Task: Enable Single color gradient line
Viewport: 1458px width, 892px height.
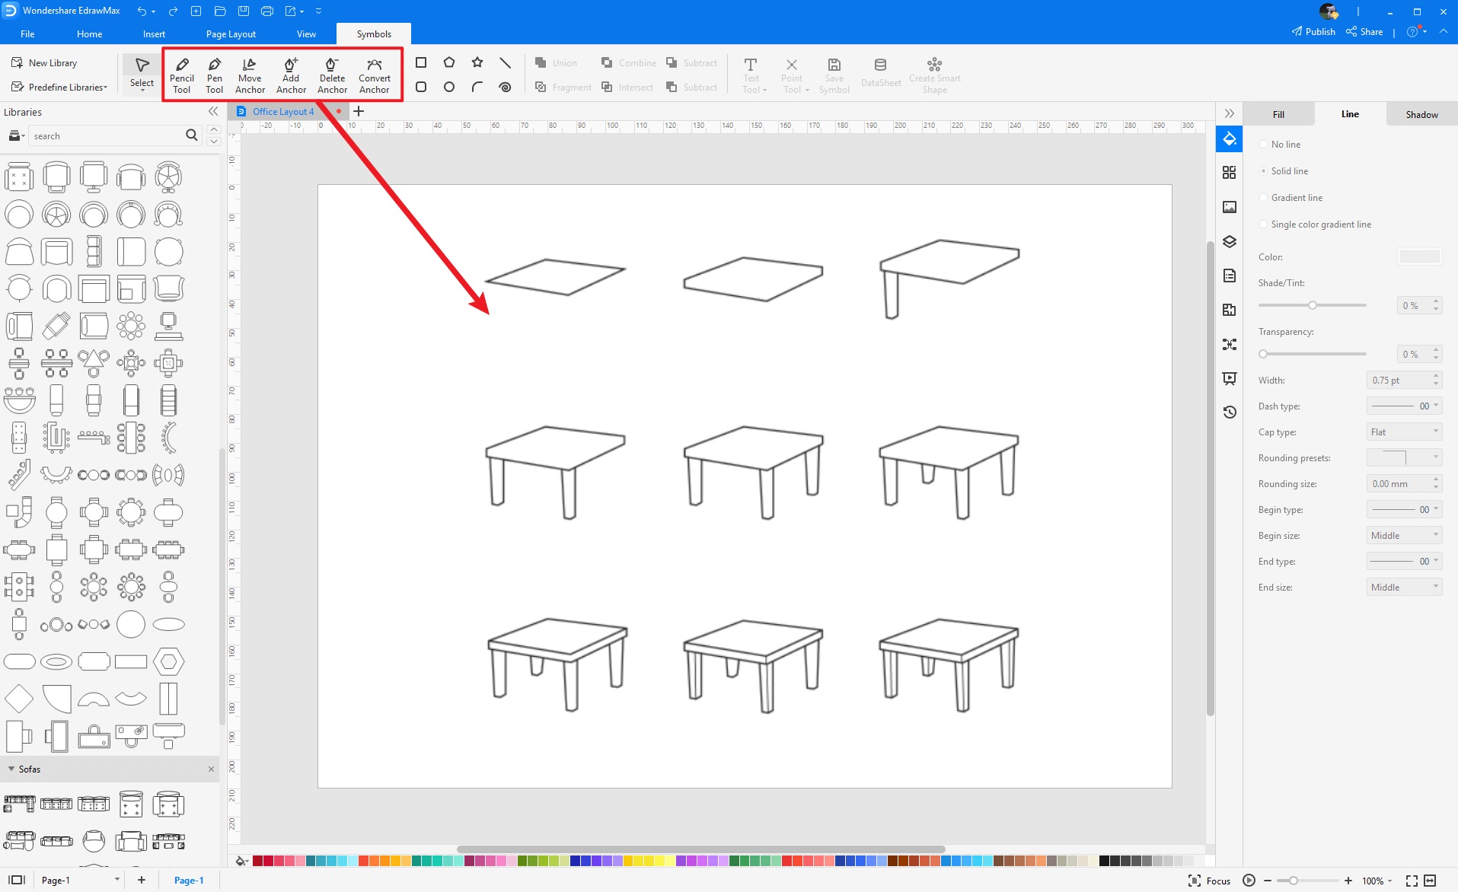Action: [x=1264, y=224]
